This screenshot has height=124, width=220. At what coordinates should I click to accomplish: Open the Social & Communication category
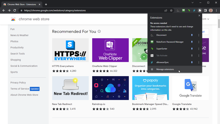pos(24,66)
